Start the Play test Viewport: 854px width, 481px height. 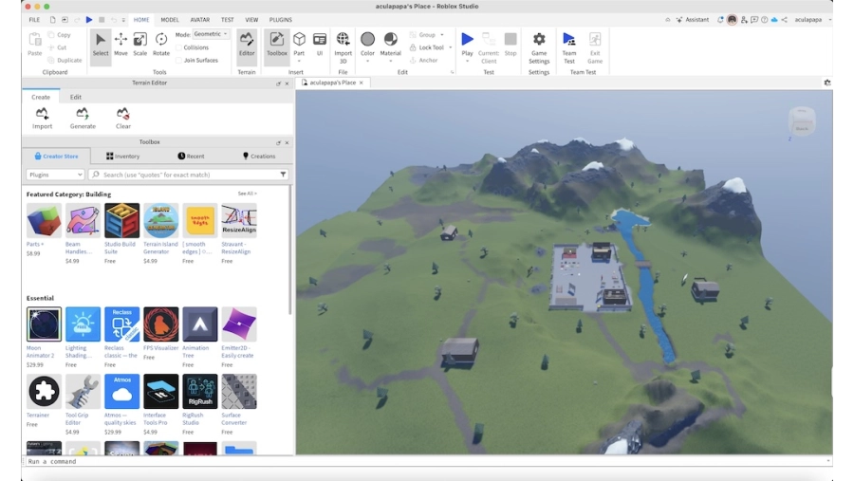467,40
